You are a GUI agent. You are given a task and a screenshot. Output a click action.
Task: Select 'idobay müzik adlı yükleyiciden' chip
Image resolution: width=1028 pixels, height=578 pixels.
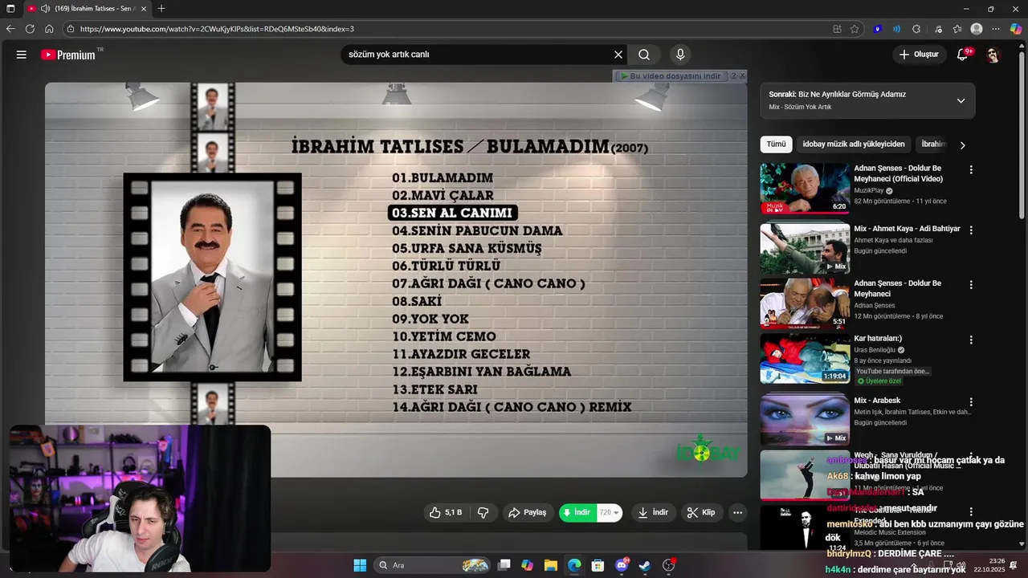(x=854, y=144)
